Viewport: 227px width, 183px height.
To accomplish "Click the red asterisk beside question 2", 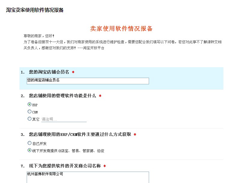I will [100, 96].
